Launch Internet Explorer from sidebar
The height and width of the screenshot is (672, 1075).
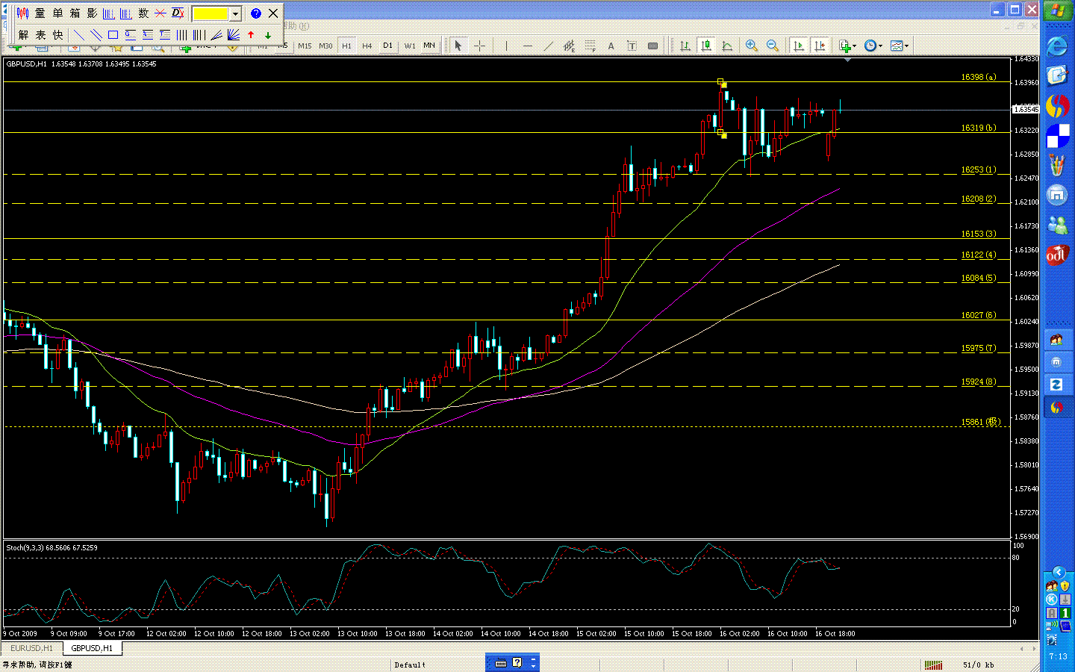(1057, 46)
